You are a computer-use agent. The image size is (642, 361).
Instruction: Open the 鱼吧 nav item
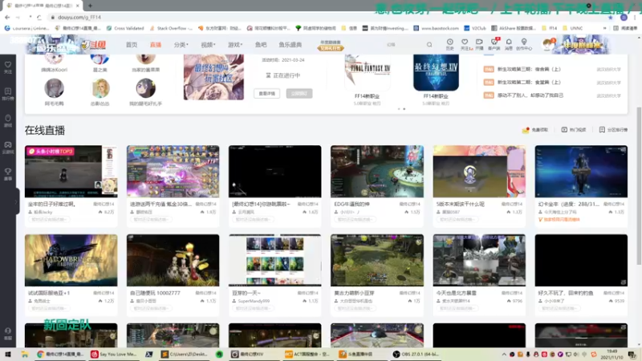tap(261, 45)
